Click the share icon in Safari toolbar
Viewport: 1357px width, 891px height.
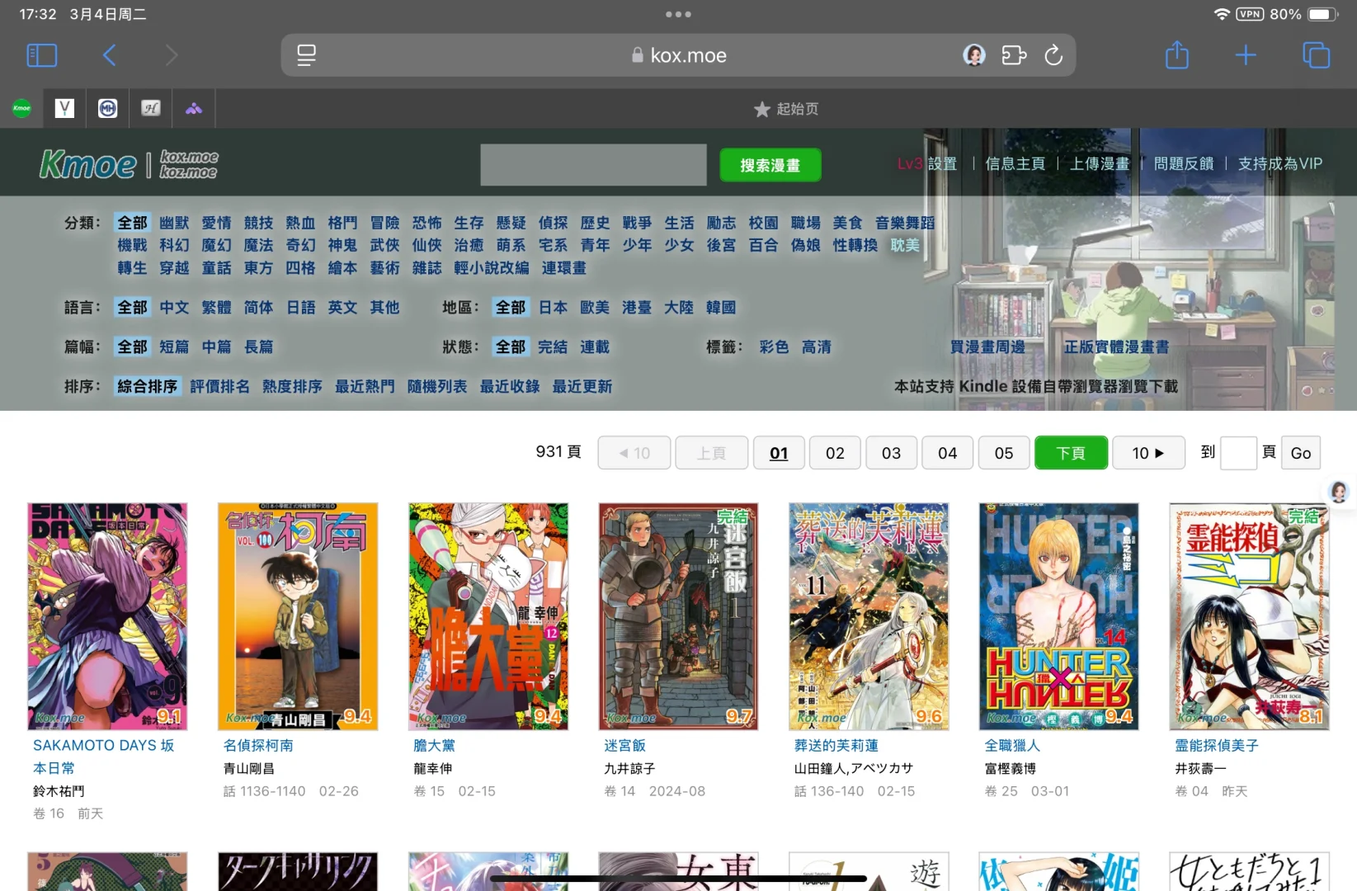[1177, 55]
